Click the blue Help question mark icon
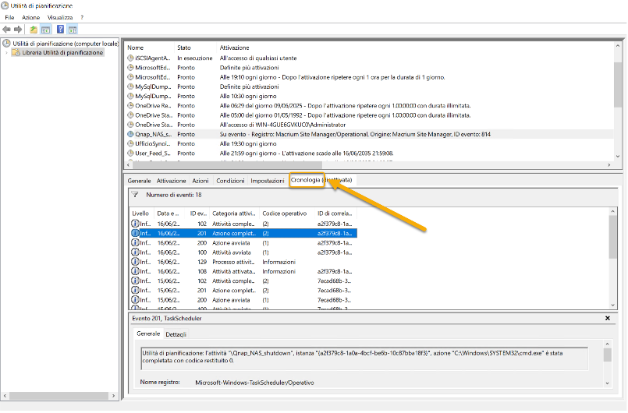 [x=60, y=29]
